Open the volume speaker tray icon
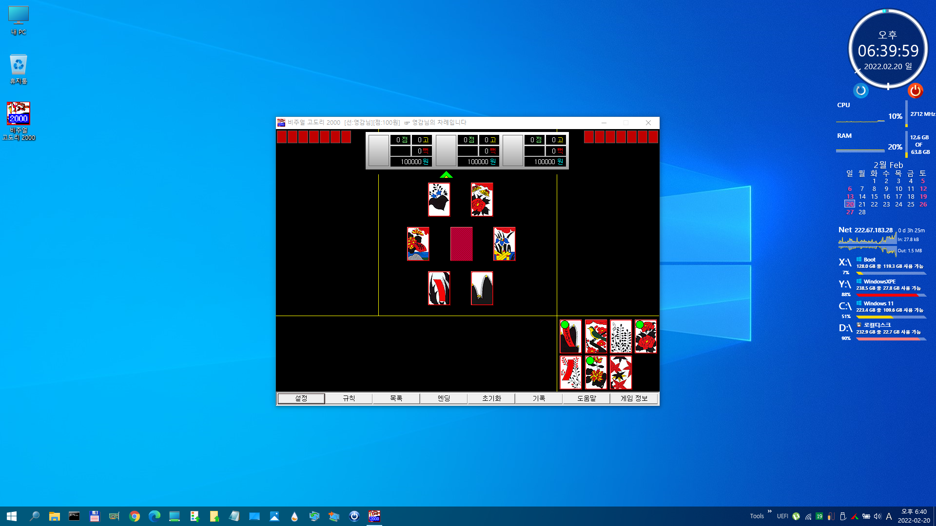This screenshot has width=936, height=526. coord(877,516)
